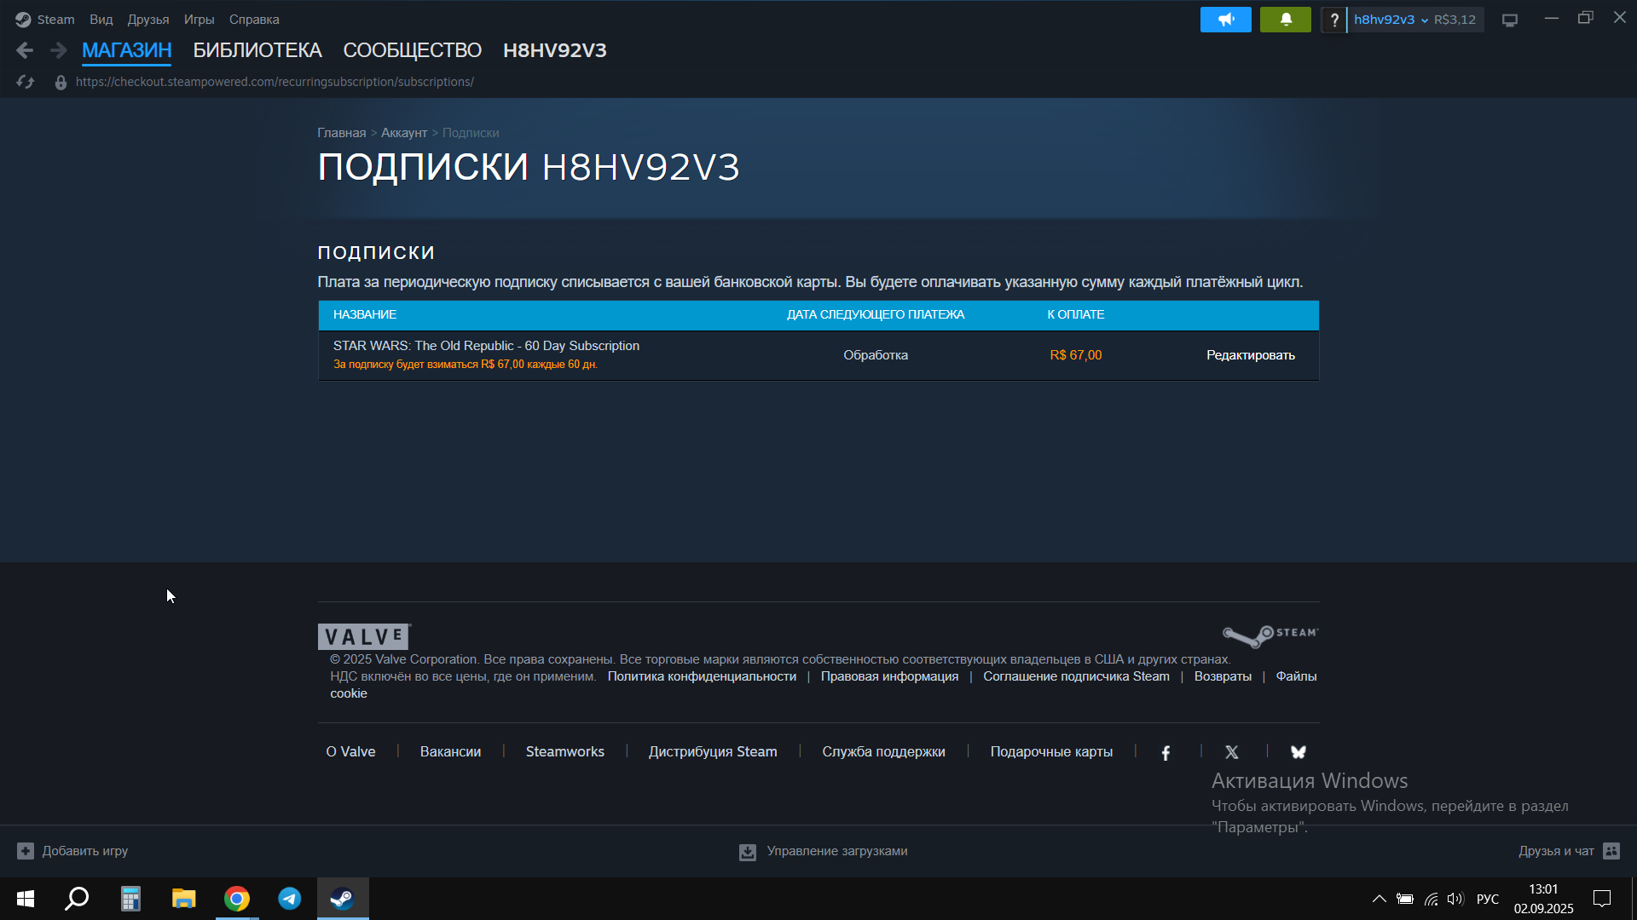This screenshot has width=1637, height=920.
Task: Expand the h8hv92v3 account dropdown
Action: pyautogui.click(x=1391, y=20)
